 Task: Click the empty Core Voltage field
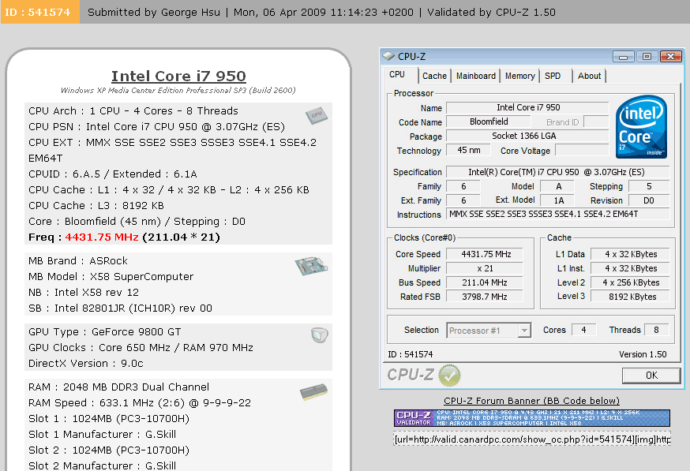click(x=582, y=150)
